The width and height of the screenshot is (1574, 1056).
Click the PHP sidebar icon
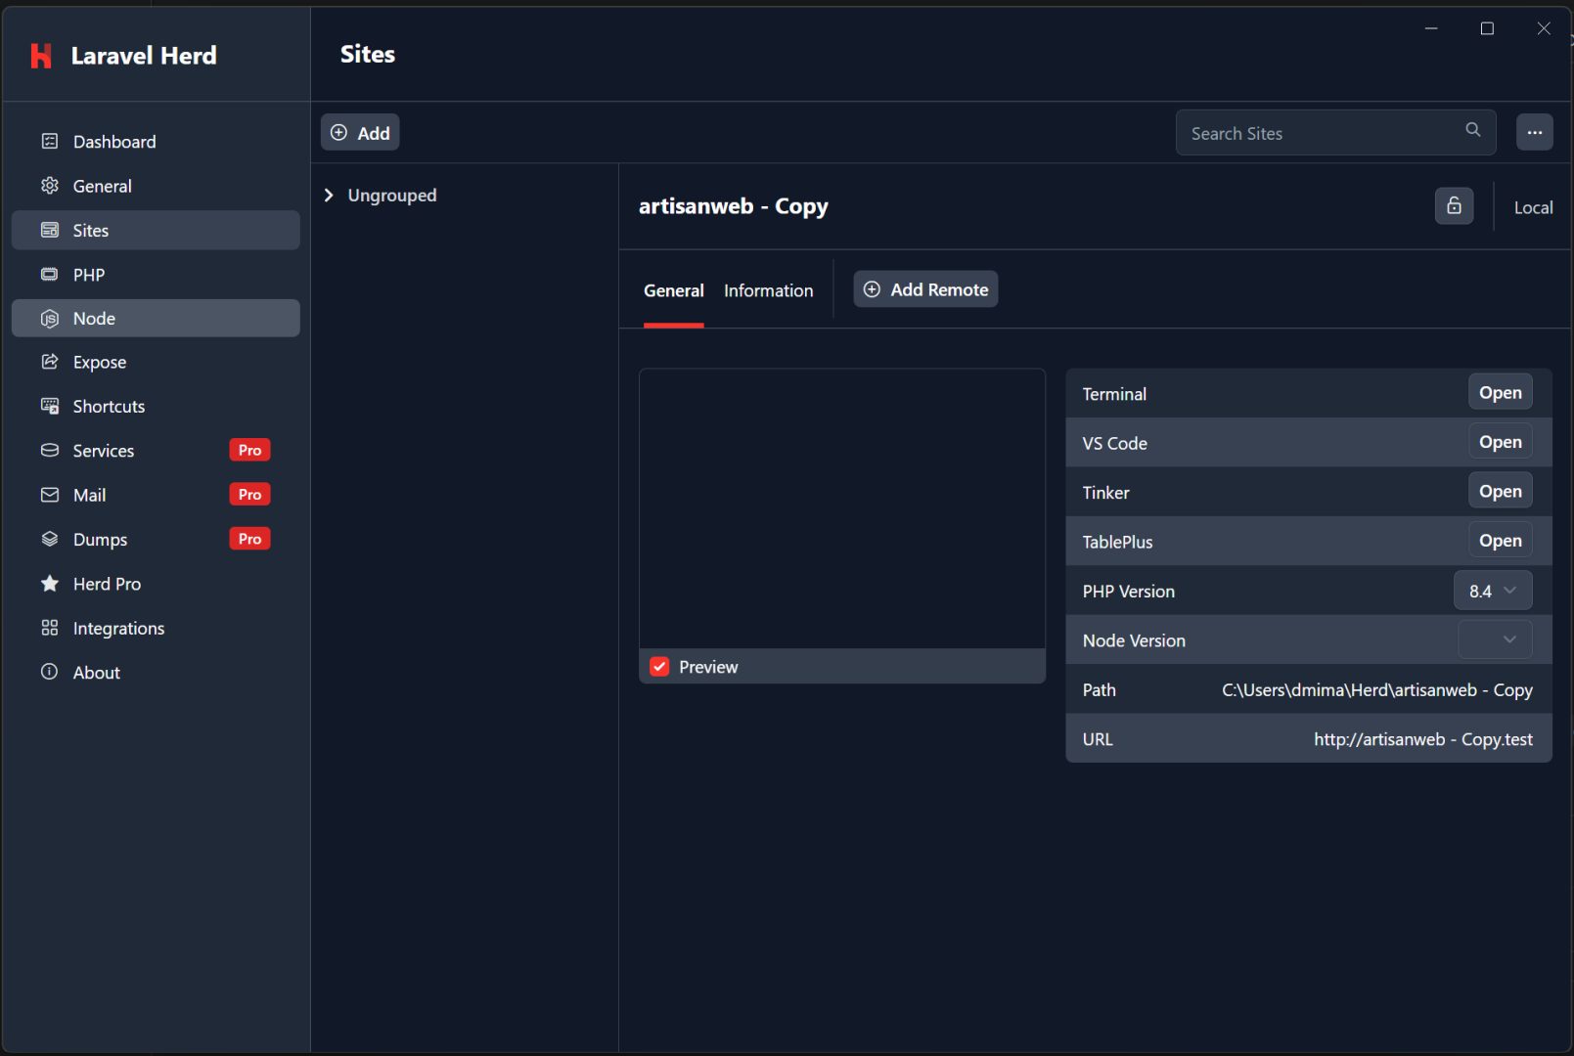tap(50, 275)
